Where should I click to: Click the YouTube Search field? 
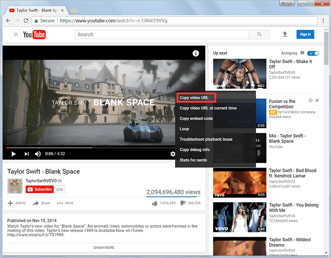162,34
